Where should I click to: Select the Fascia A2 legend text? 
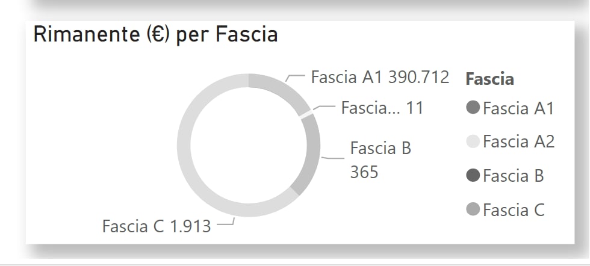pos(519,142)
